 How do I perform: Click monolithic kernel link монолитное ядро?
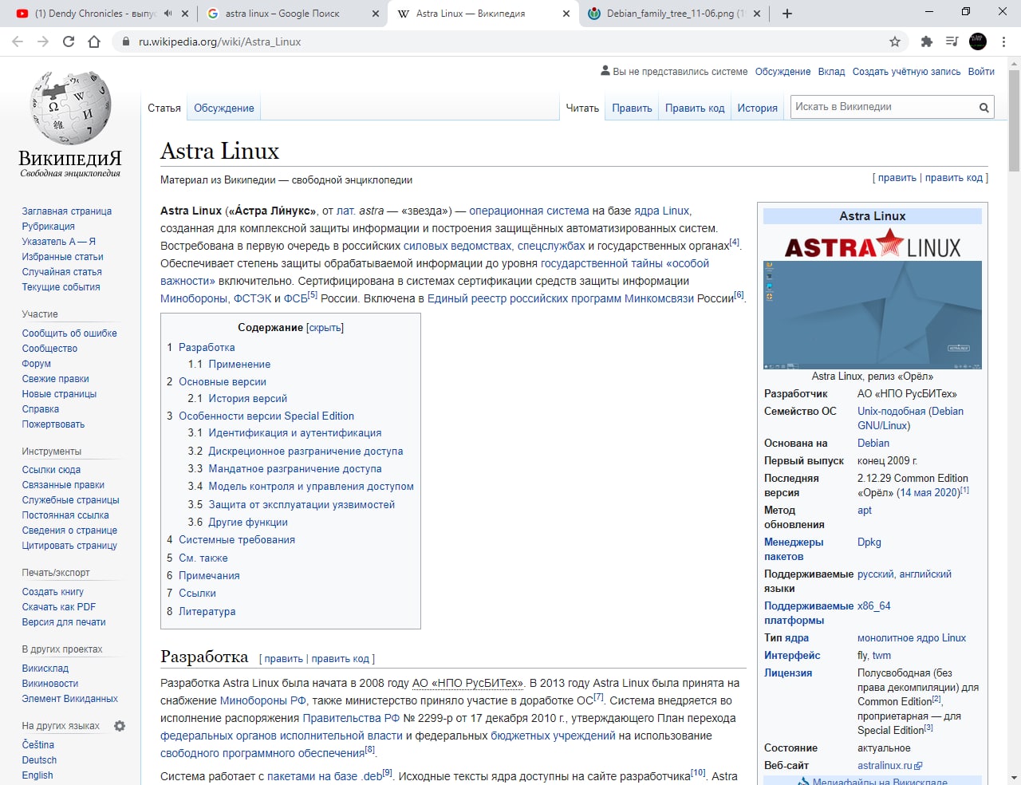(x=912, y=637)
